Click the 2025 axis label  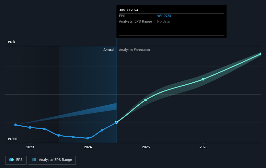[146, 147]
